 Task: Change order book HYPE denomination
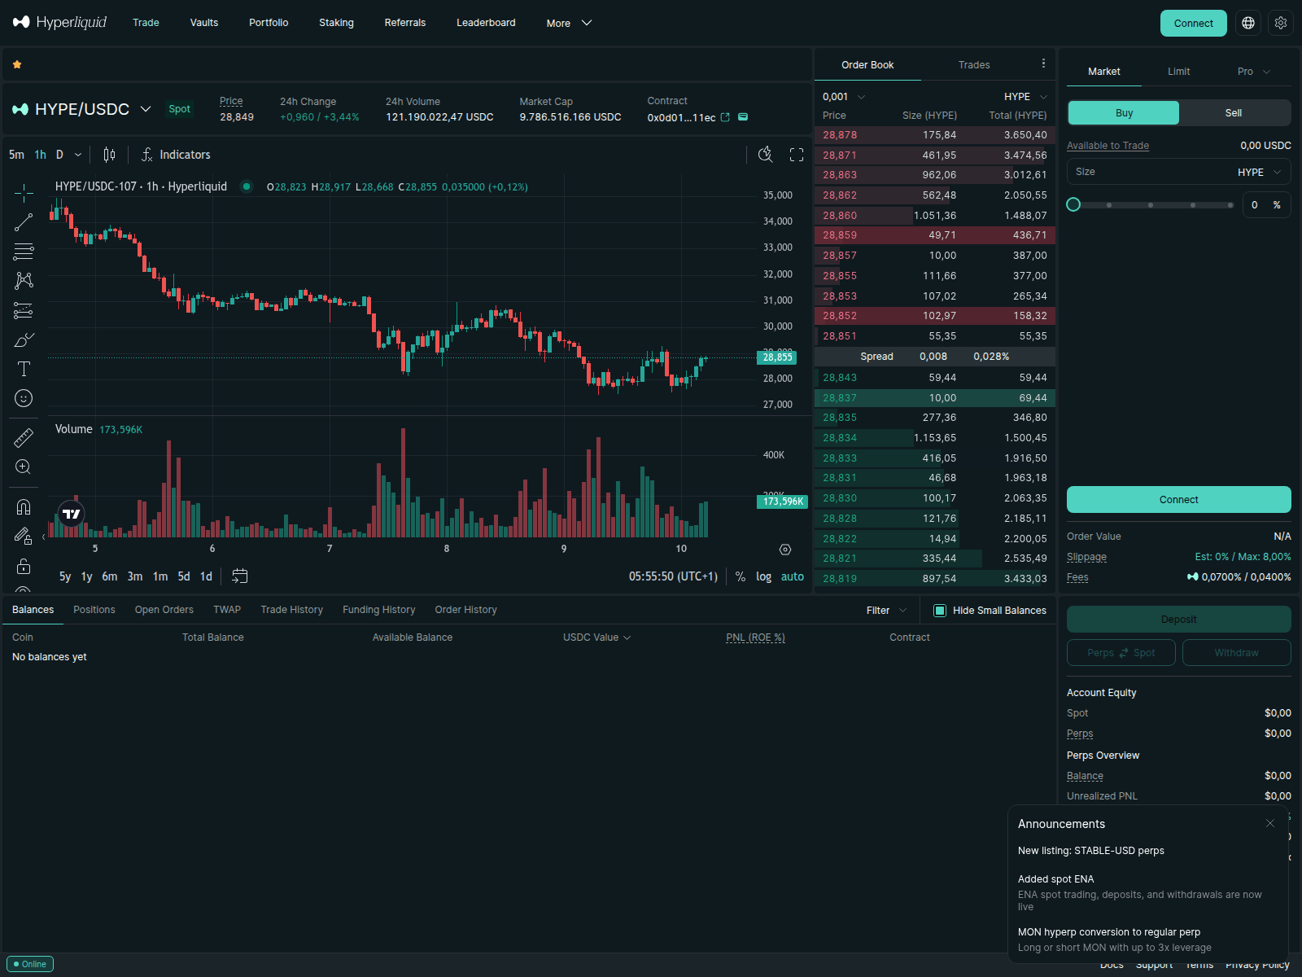click(x=1025, y=97)
